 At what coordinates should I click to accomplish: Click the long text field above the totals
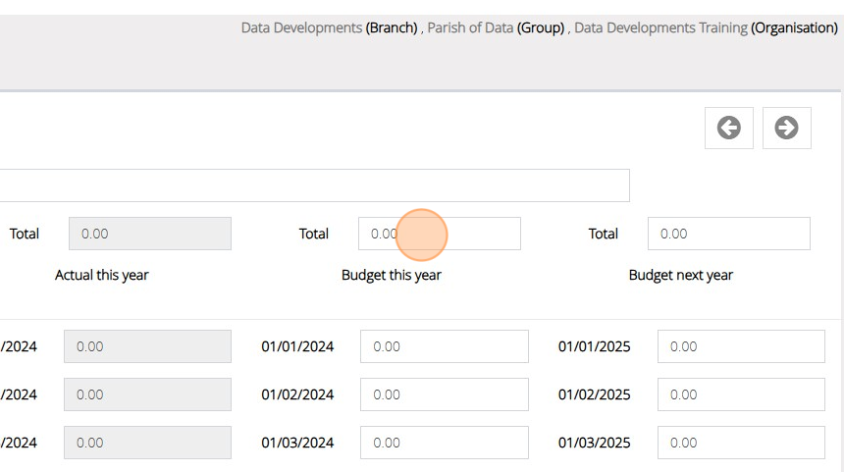tap(314, 185)
